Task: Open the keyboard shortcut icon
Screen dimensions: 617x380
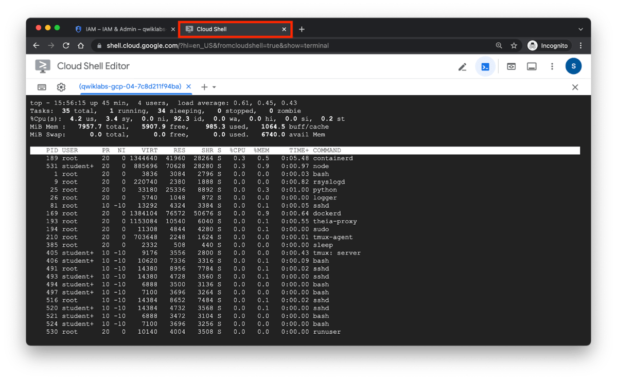Action: click(x=42, y=87)
